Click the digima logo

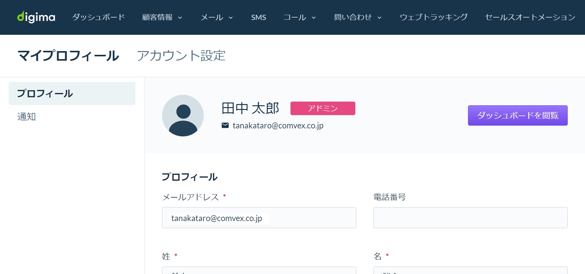pos(36,17)
